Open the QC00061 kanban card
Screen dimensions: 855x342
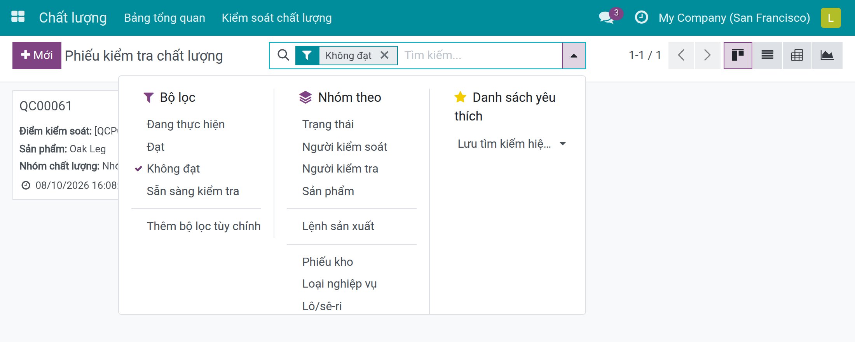66,145
